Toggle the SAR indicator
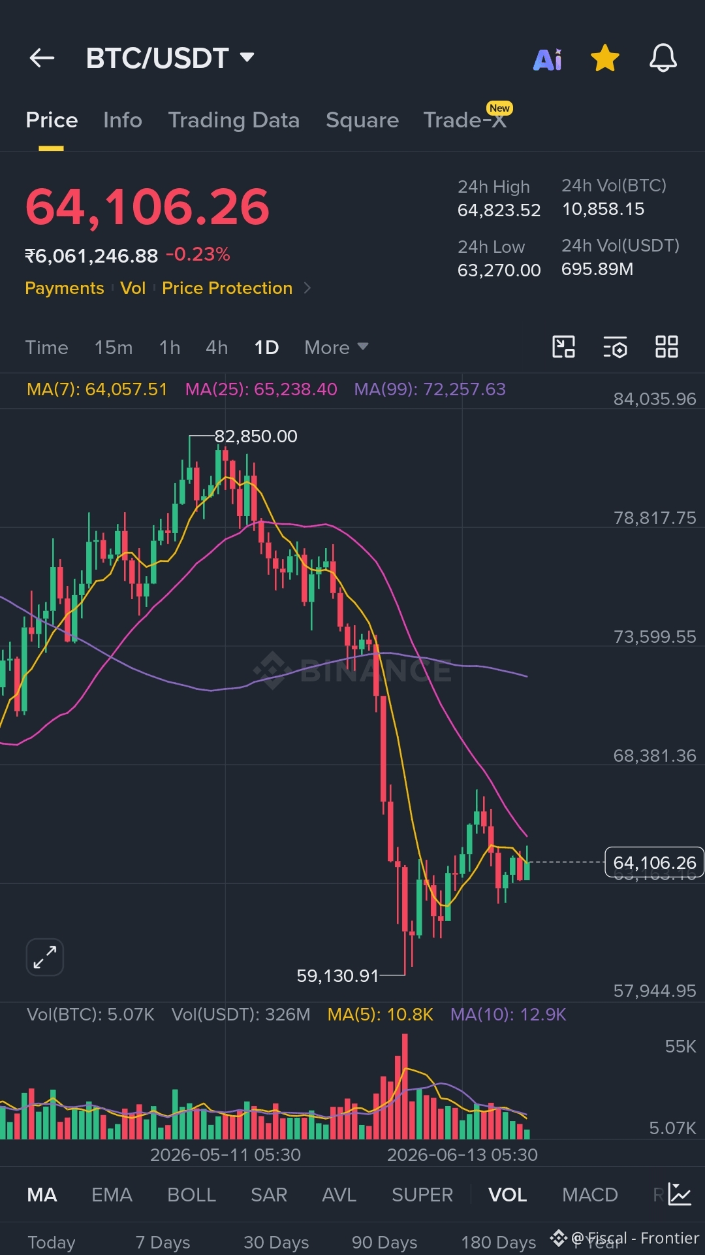705x1255 pixels. tap(269, 1195)
